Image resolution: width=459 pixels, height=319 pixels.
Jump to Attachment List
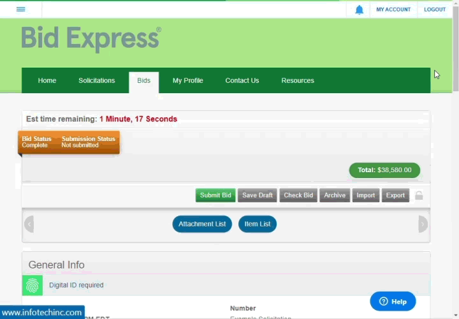click(202, 224)
